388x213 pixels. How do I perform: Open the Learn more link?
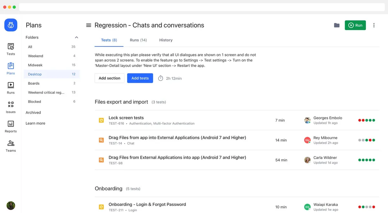point(36,123)
